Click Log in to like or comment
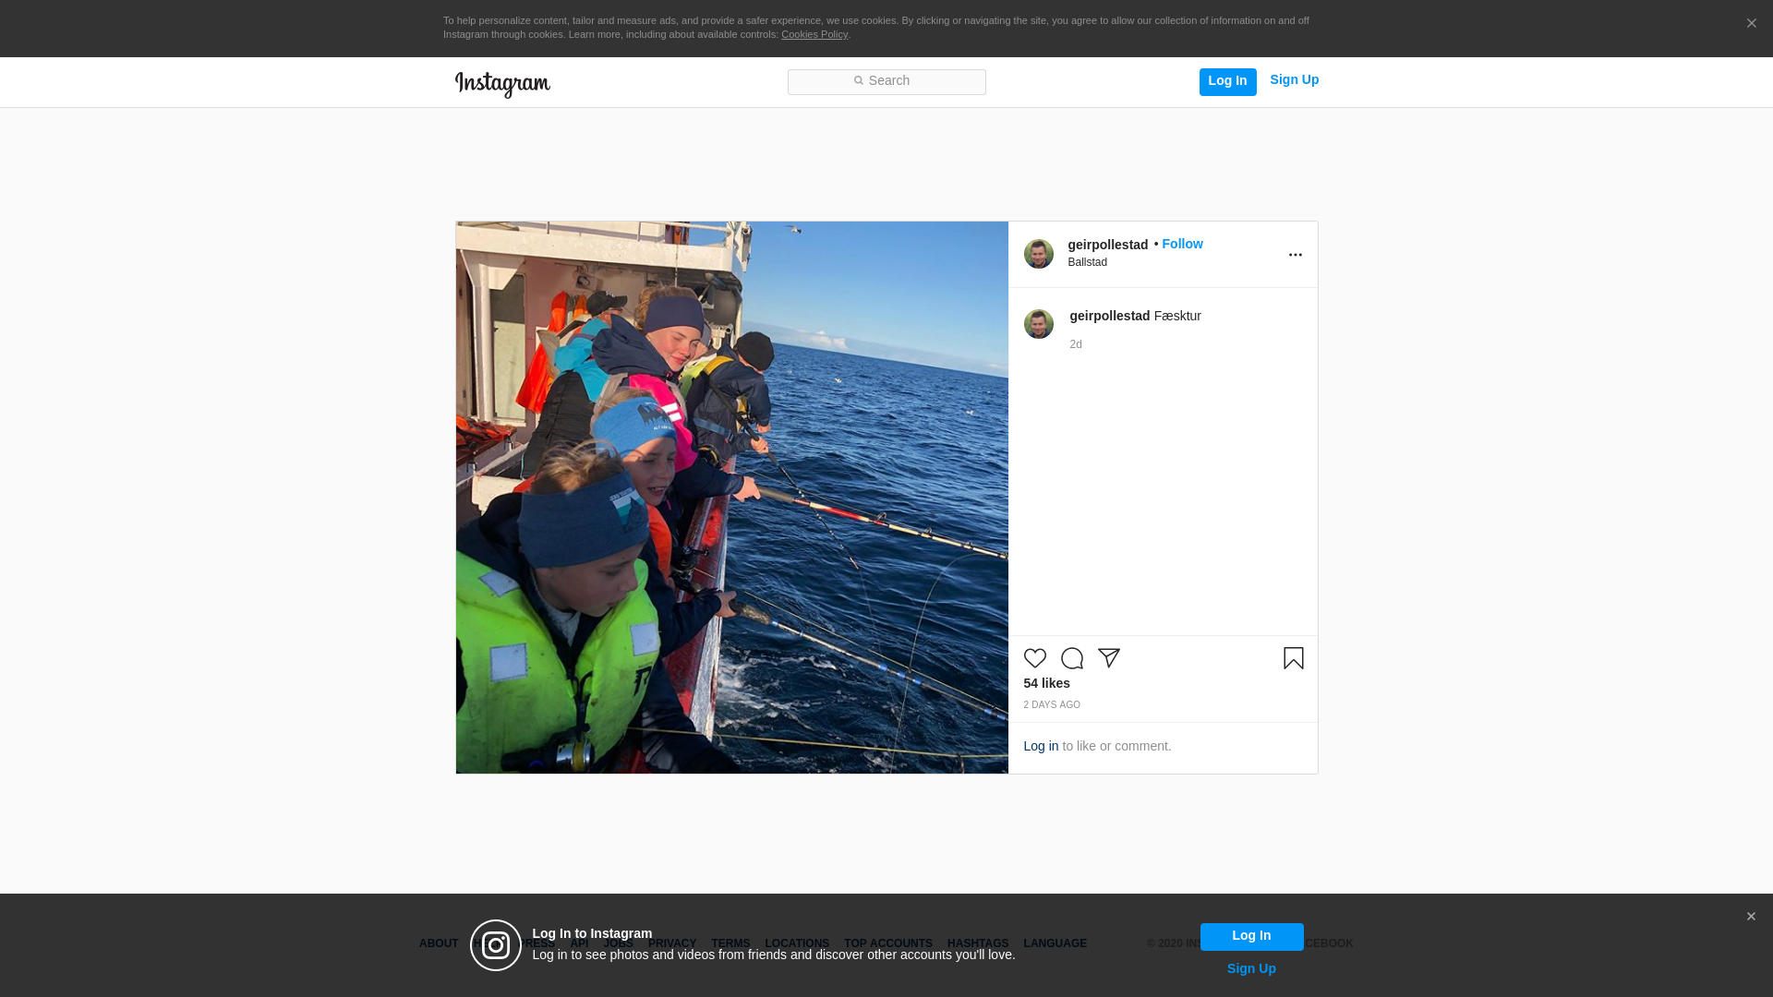 [x=1041, y=746]
